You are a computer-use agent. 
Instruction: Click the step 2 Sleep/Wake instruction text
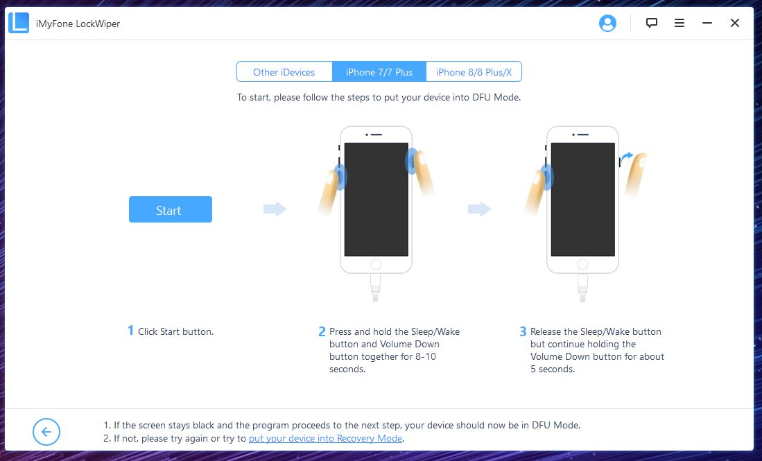(x=395, y=350)
